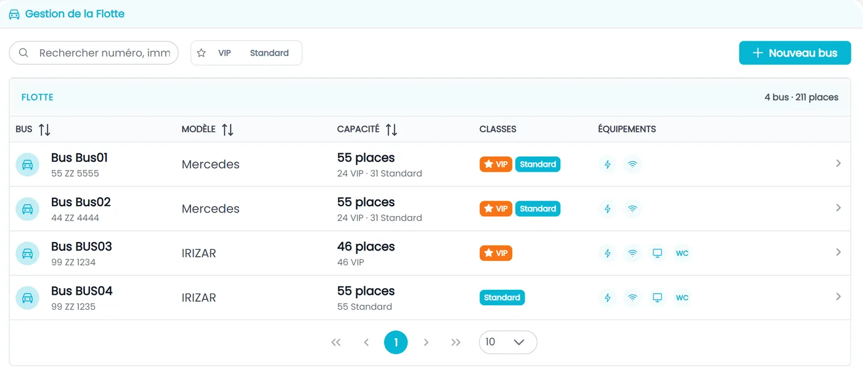Image resolution: width=863 pixels, height=370 pixels.
Task: Click the Wi-Fi icon for Bus Bus02
Action: pyautogui.click(x=632, y=209)
